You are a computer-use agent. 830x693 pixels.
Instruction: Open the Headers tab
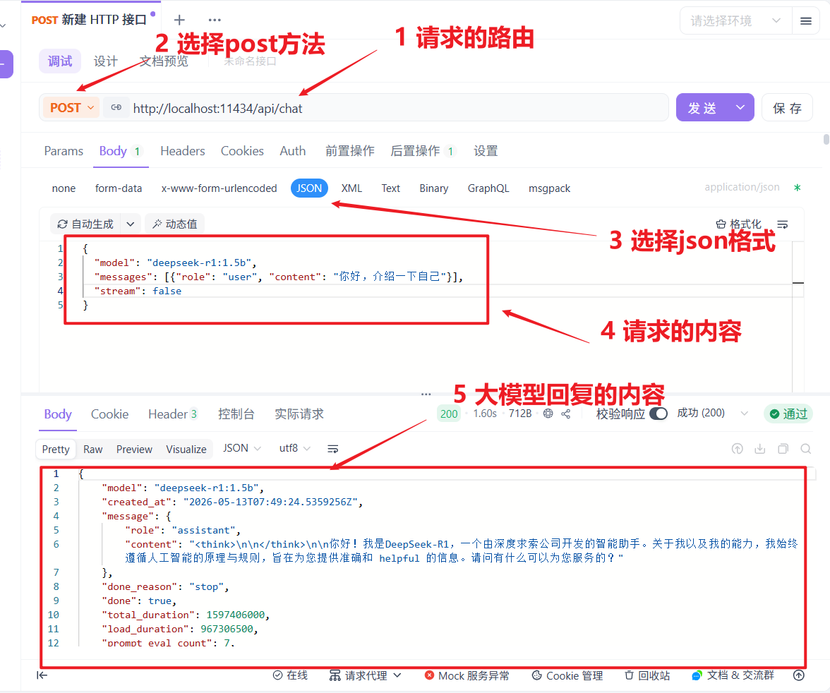click(183, 151)
